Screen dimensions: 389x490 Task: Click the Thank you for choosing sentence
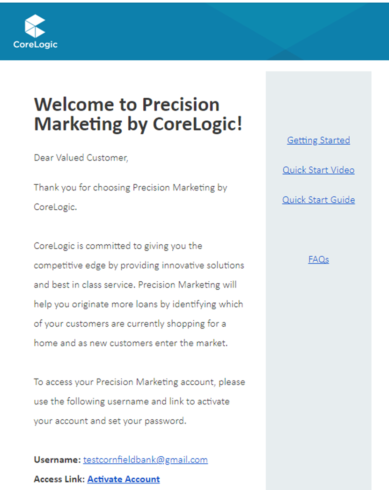point(130,197)
